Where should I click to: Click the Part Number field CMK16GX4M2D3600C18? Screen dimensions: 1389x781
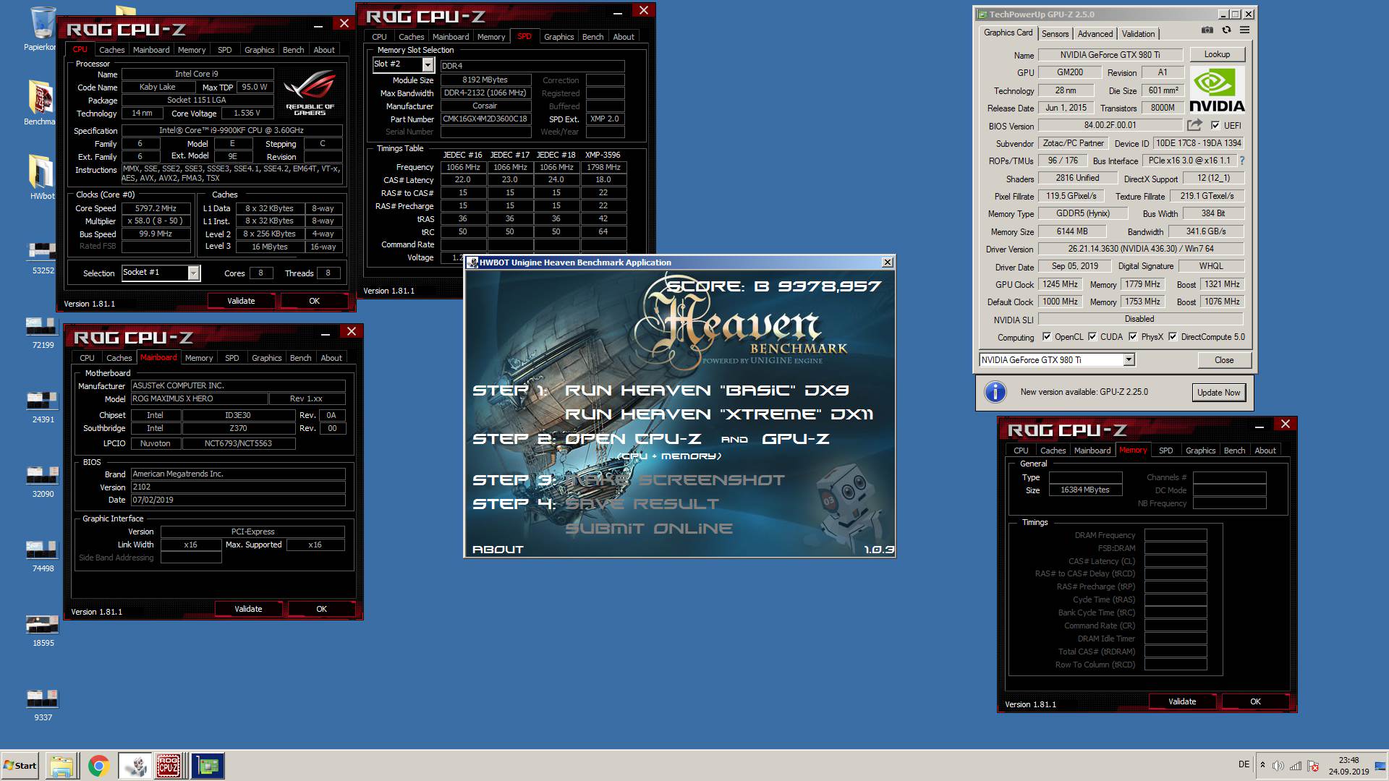point(485,119)
